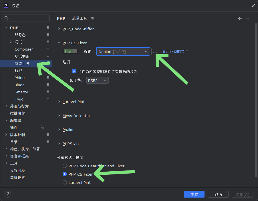Expand the Mess Detector section
The height and width of the screenshot is (201, 258).
(59, 115)
